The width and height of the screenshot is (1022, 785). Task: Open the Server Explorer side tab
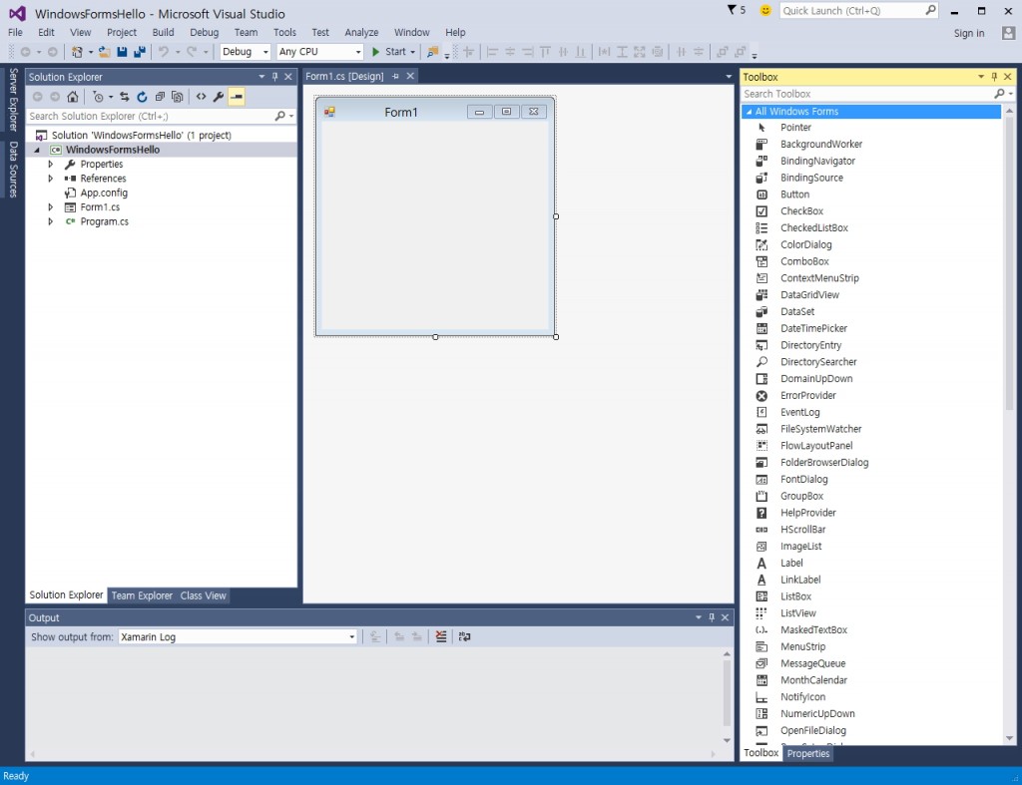pos(13,100)
